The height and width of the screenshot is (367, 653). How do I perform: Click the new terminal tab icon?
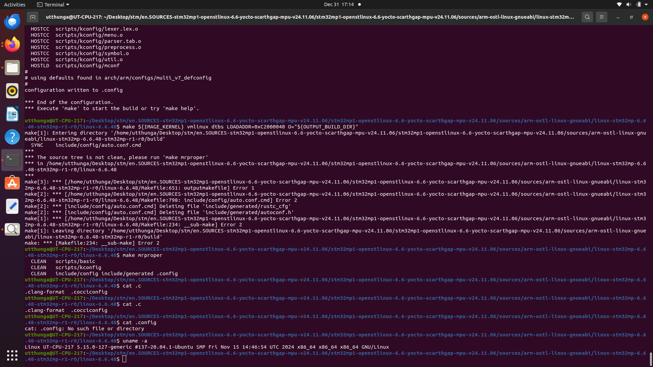click(33, 17)
